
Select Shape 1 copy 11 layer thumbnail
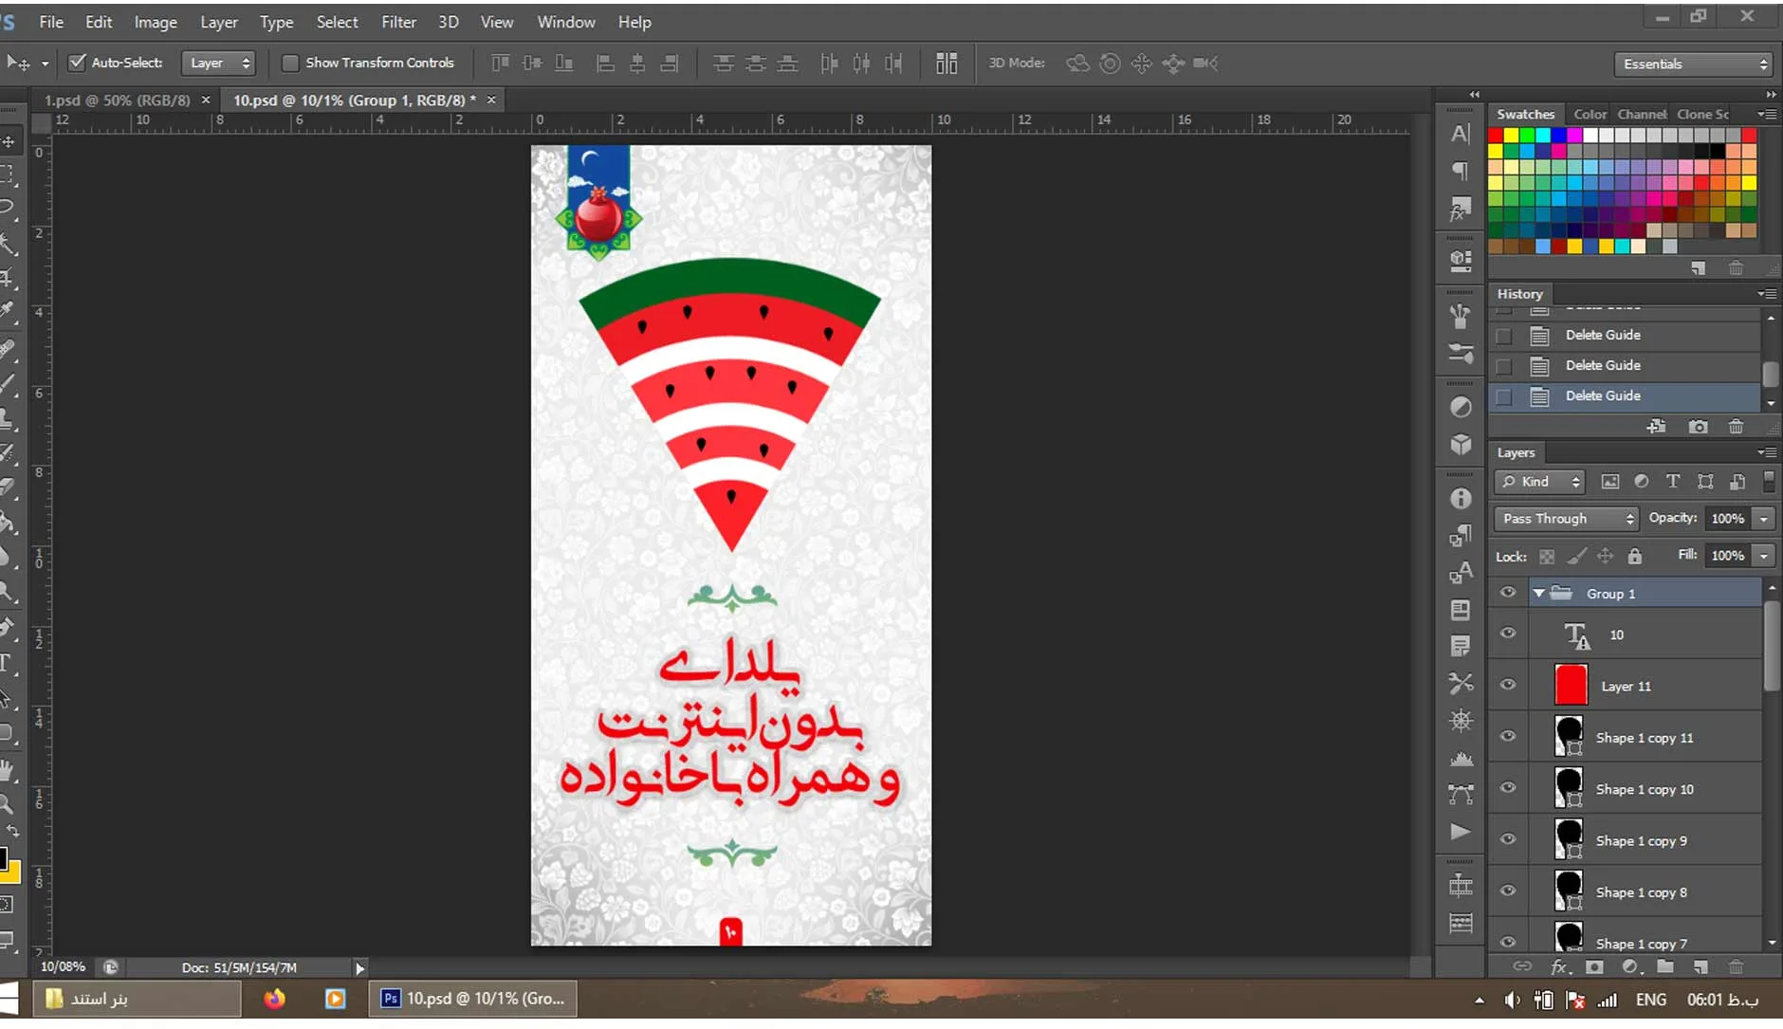tap(1570, 736)
